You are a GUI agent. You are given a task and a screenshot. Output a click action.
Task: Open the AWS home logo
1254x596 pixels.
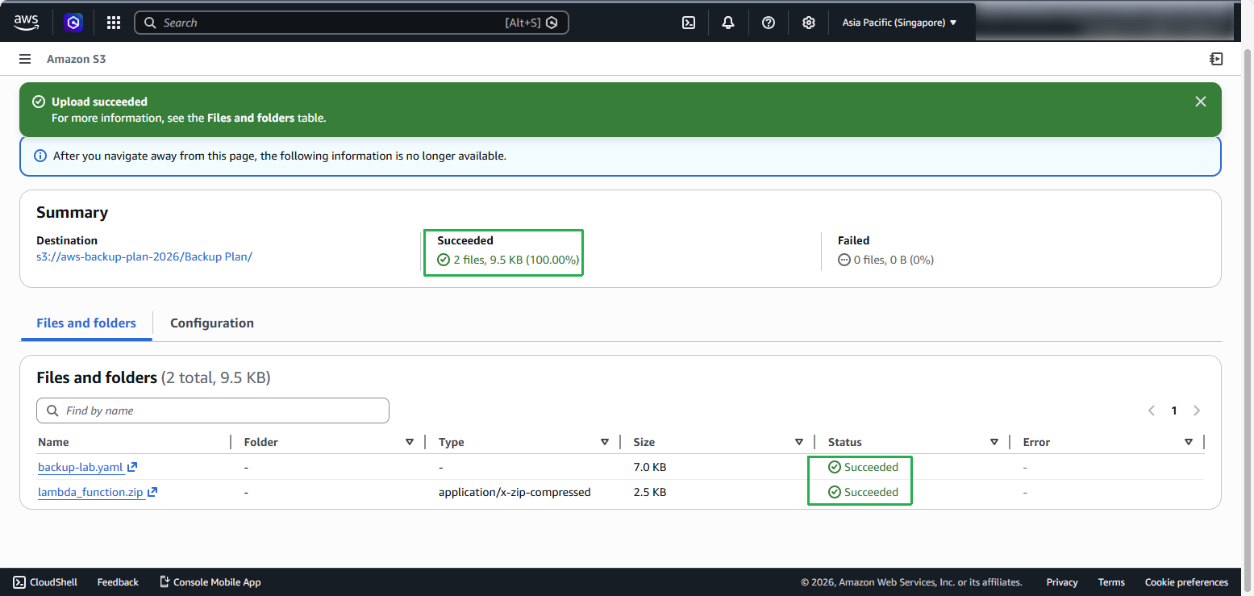[x=27, y=23]
